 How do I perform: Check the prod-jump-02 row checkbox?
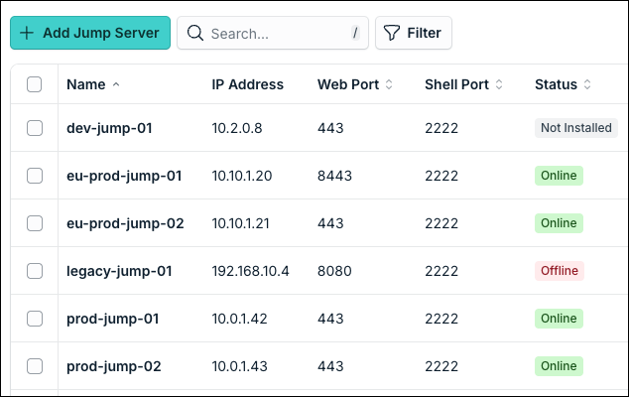pyautogui.click(x=35, y=366)
